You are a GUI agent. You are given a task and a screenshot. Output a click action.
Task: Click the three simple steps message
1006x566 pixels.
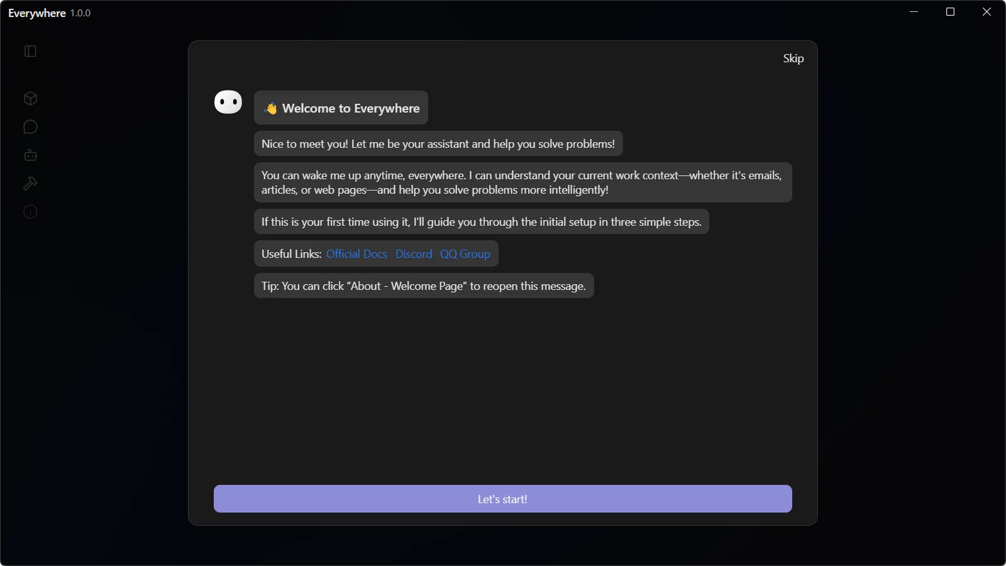click(481, 222)
